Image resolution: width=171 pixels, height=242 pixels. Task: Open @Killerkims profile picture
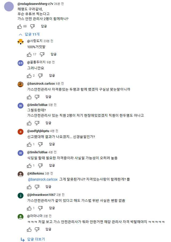(x=21, y=174)
